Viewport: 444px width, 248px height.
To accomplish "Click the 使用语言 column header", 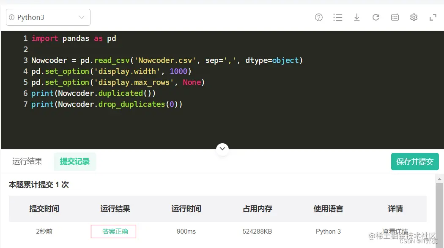I will tap(328, 209).
